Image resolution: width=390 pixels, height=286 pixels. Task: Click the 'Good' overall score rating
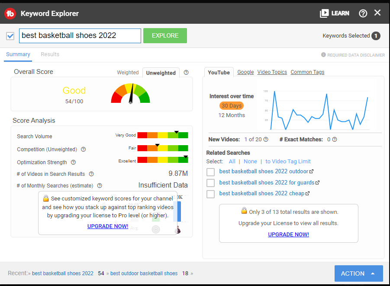click(x=74, y=90)
